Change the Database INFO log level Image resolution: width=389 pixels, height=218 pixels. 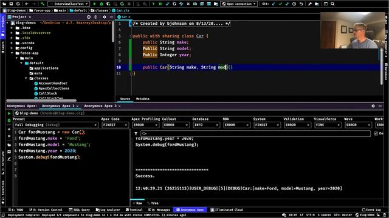[x=206, y=125]
